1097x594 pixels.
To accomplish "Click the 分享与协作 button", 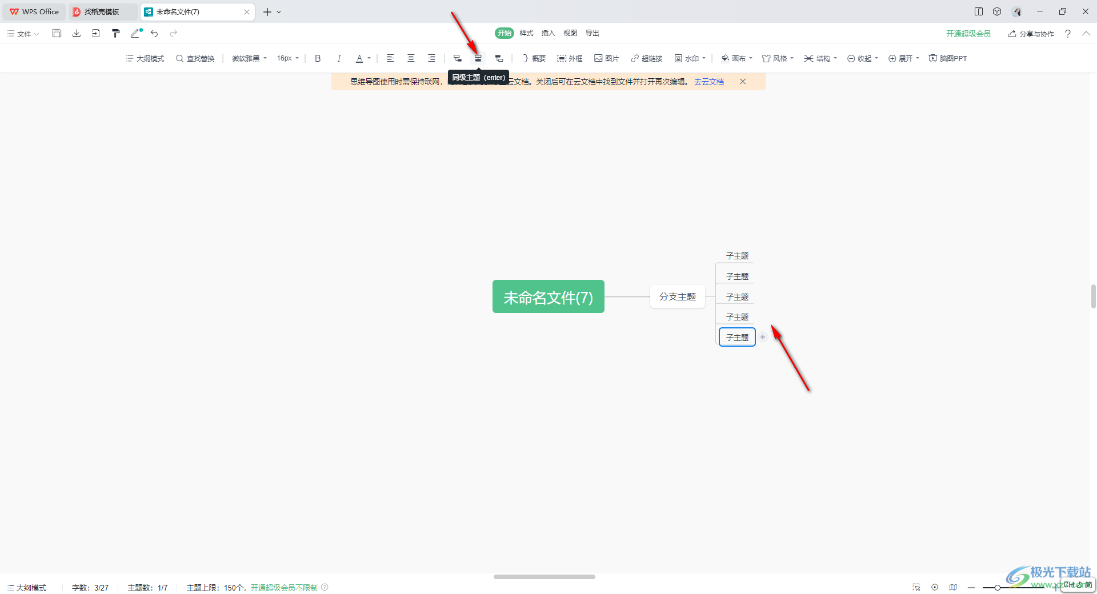I will coord(1031,34).
